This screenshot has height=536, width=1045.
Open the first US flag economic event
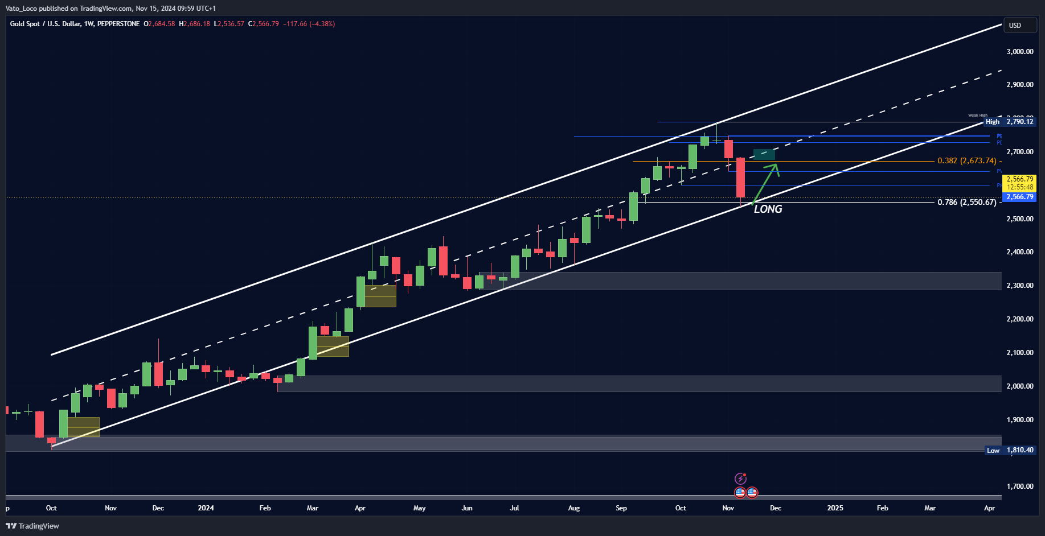pyautogui.click(x=740, y=493)
